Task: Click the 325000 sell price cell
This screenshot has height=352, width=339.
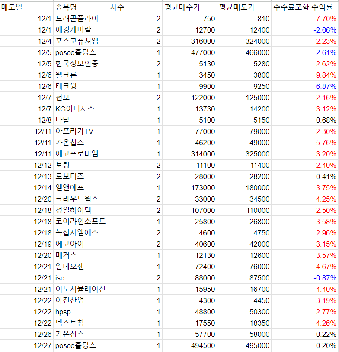Action: [244, 154]
